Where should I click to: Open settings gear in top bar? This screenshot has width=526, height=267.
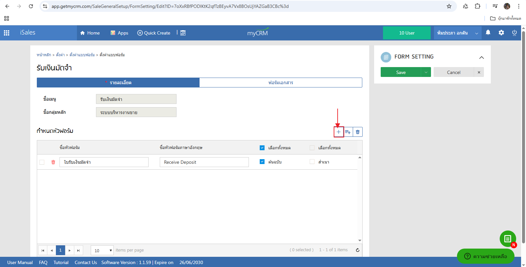[x=501, y=33]
